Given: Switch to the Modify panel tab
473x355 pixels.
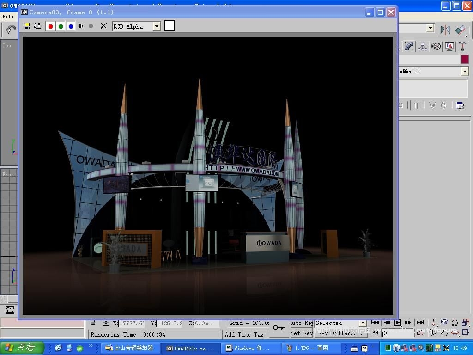Looking at the screenshot, I should [x=409, y=46].
